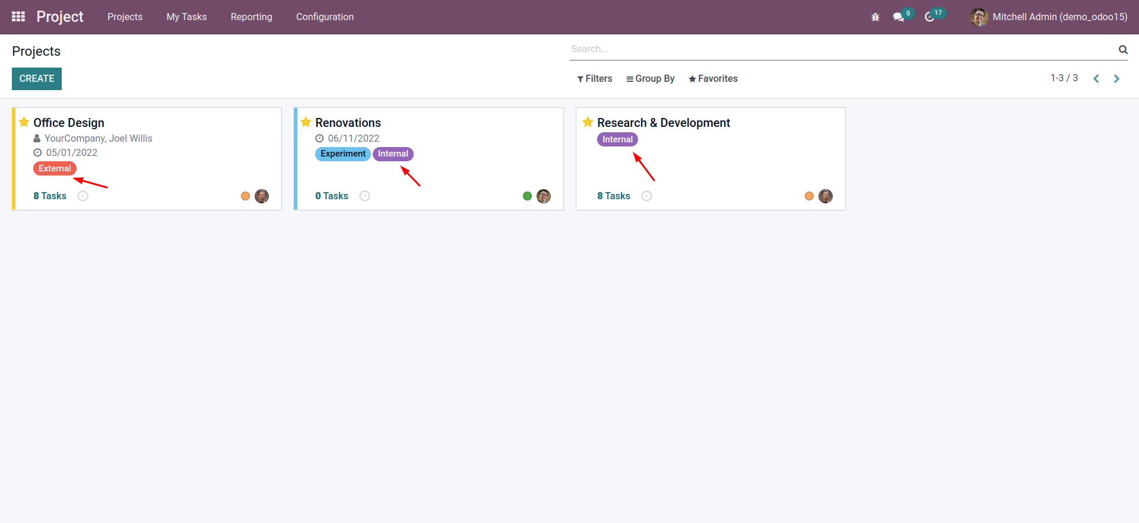Open the Reporting menu

(x=252, y=17)
